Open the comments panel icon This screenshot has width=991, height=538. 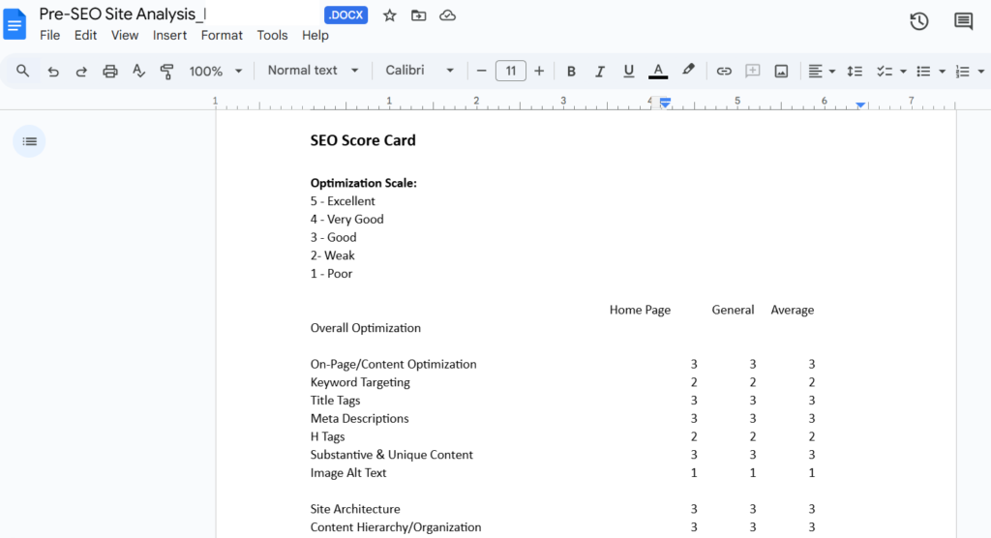pyautogui.click(x=963, y=22)
